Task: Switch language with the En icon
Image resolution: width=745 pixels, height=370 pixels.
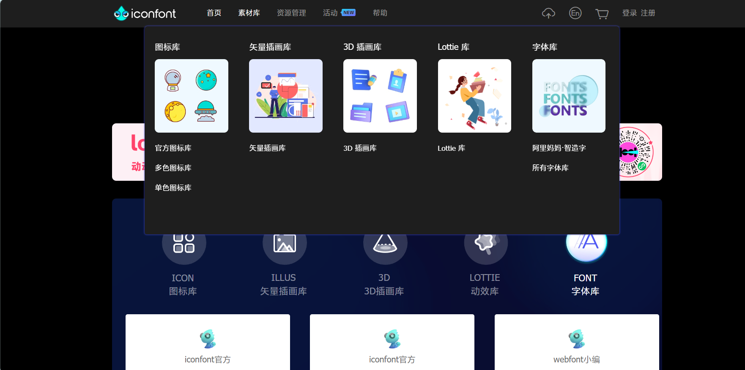Action: (575, 13)
